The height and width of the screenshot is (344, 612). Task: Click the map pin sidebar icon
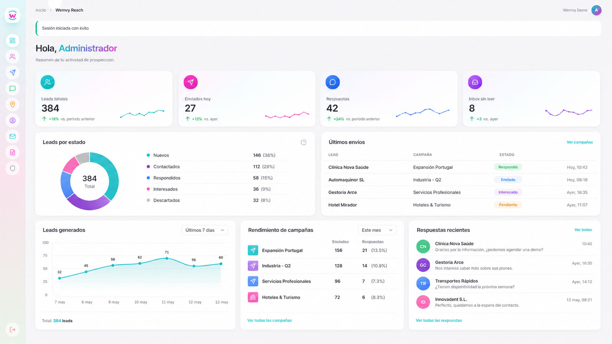pyautogui.click(x=12, y=104)
